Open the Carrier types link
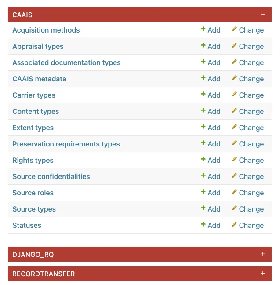This screenshot has height=285, width=280. (x=34, y=95)
